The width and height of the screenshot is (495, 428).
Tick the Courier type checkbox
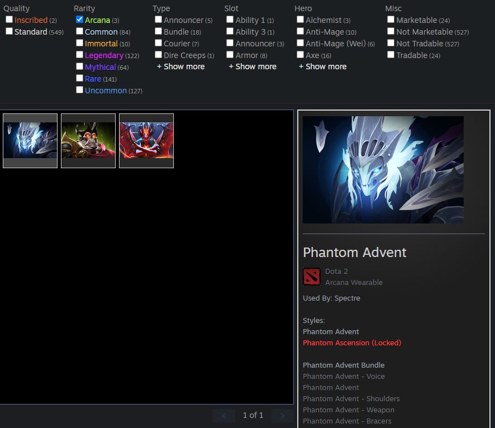159,43
